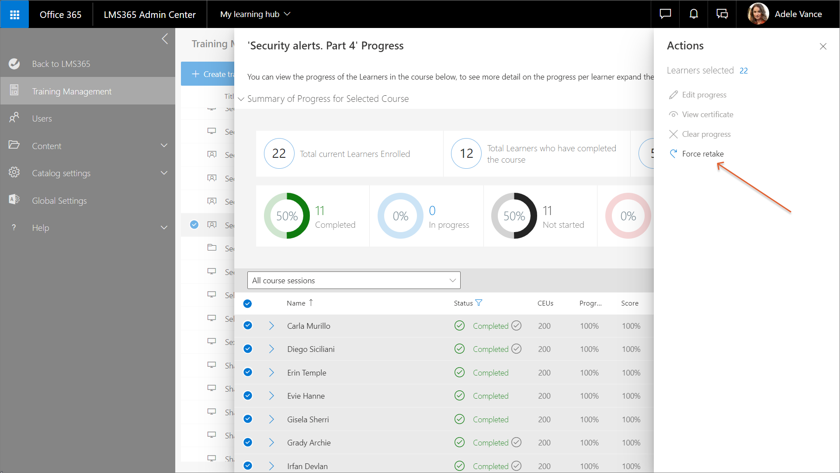Open the All course sessions dropdown
840x473 pixels.
coord(354,281)
